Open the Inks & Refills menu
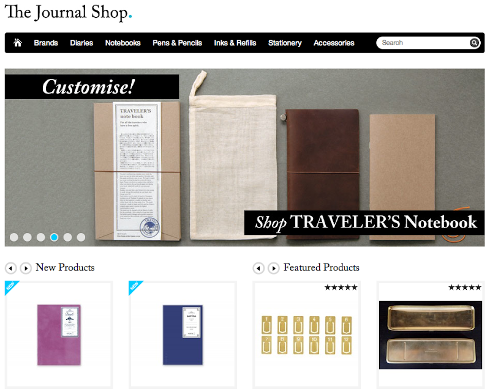The image size is (490, 392). pos(235,43)
